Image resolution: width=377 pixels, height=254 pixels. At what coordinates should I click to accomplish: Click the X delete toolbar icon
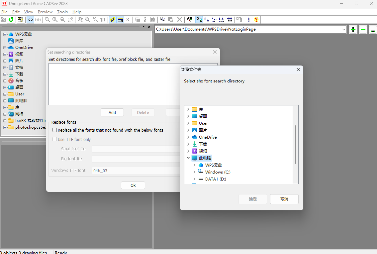pos(179,20)
